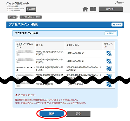Click 2.4GHz signal icon in second row
Screen dimensions: 130x121
(109, 61)
